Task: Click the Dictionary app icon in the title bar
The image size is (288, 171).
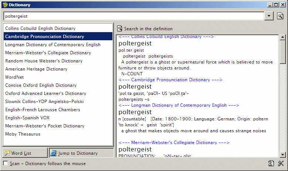Action: pyautogui.click(x=5, y=5)
